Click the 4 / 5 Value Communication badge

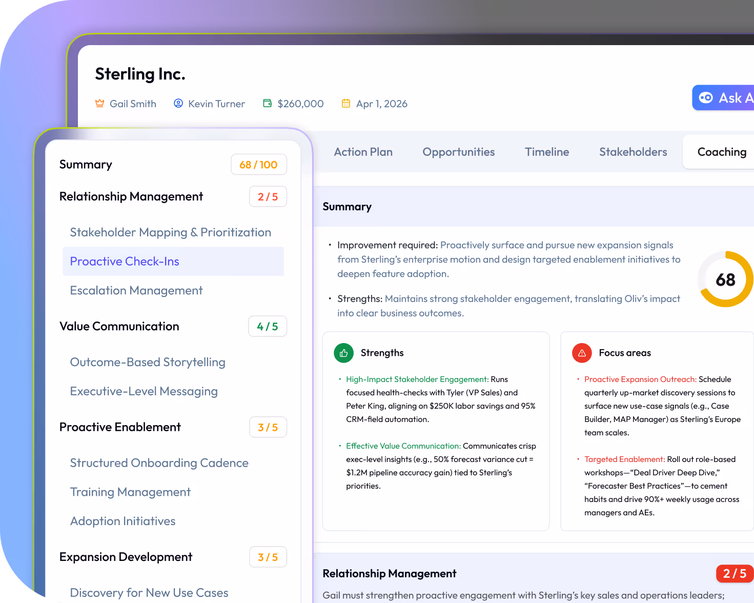point(268,327)
